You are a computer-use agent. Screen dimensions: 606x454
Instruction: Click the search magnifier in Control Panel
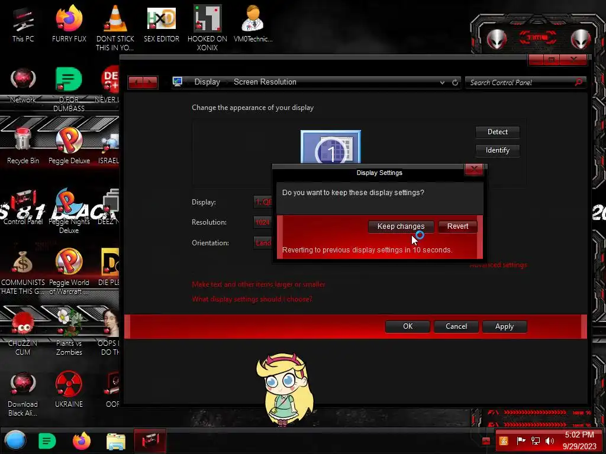tap(579, 82)
